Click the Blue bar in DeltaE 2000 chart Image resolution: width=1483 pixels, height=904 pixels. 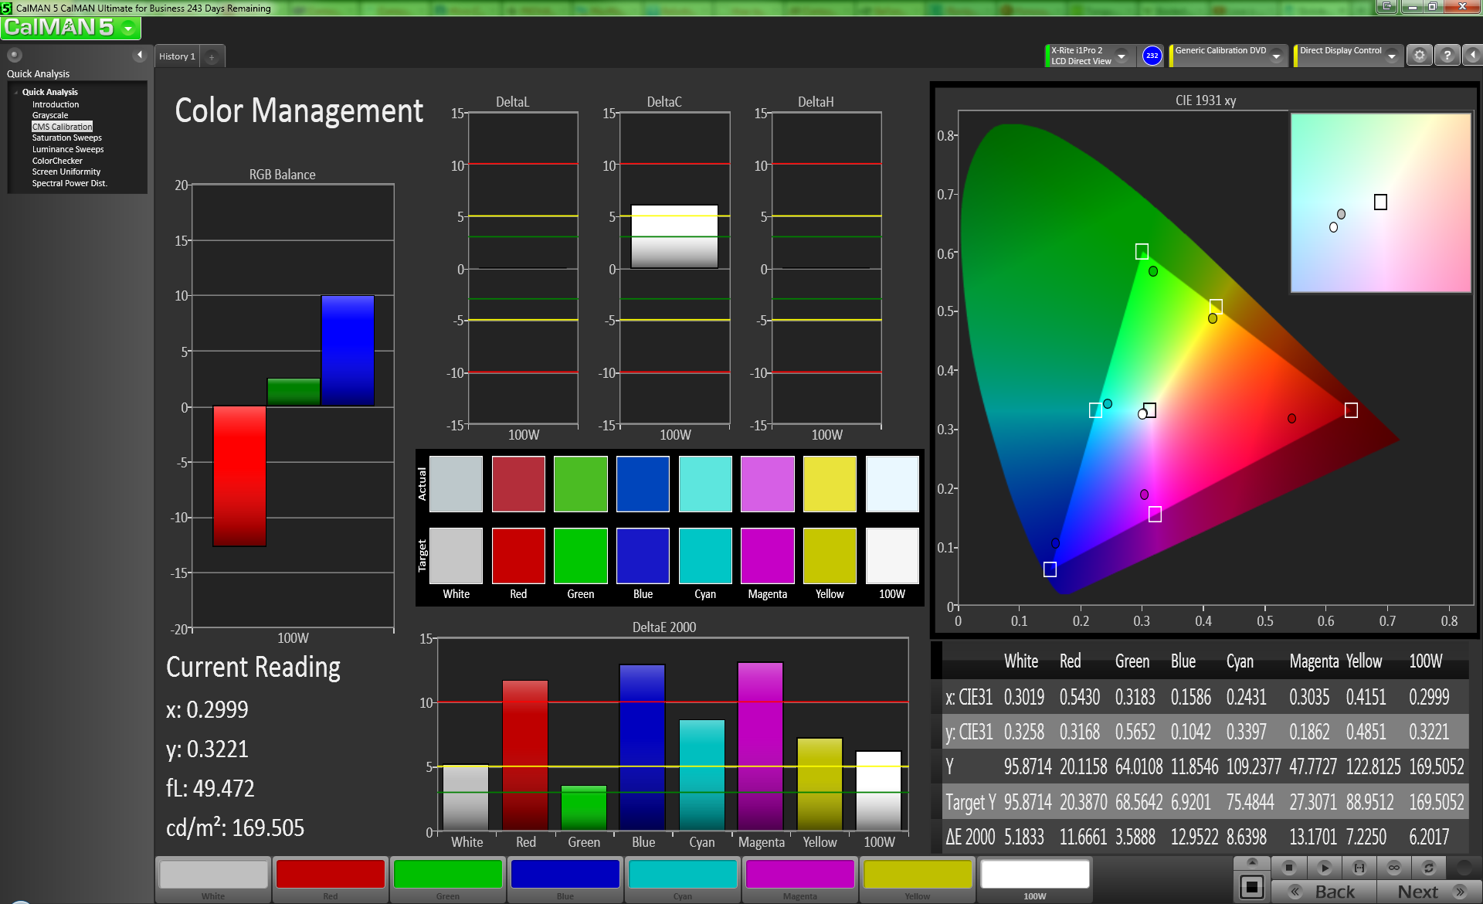click(642, 747)
